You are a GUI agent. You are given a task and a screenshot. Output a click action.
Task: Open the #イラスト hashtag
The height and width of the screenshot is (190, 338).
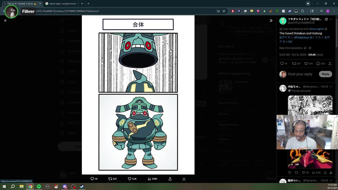[317, 37]
